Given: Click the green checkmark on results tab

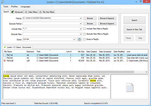Looking at the screenshot, I should pyautogui.click(x=5, y=47).
